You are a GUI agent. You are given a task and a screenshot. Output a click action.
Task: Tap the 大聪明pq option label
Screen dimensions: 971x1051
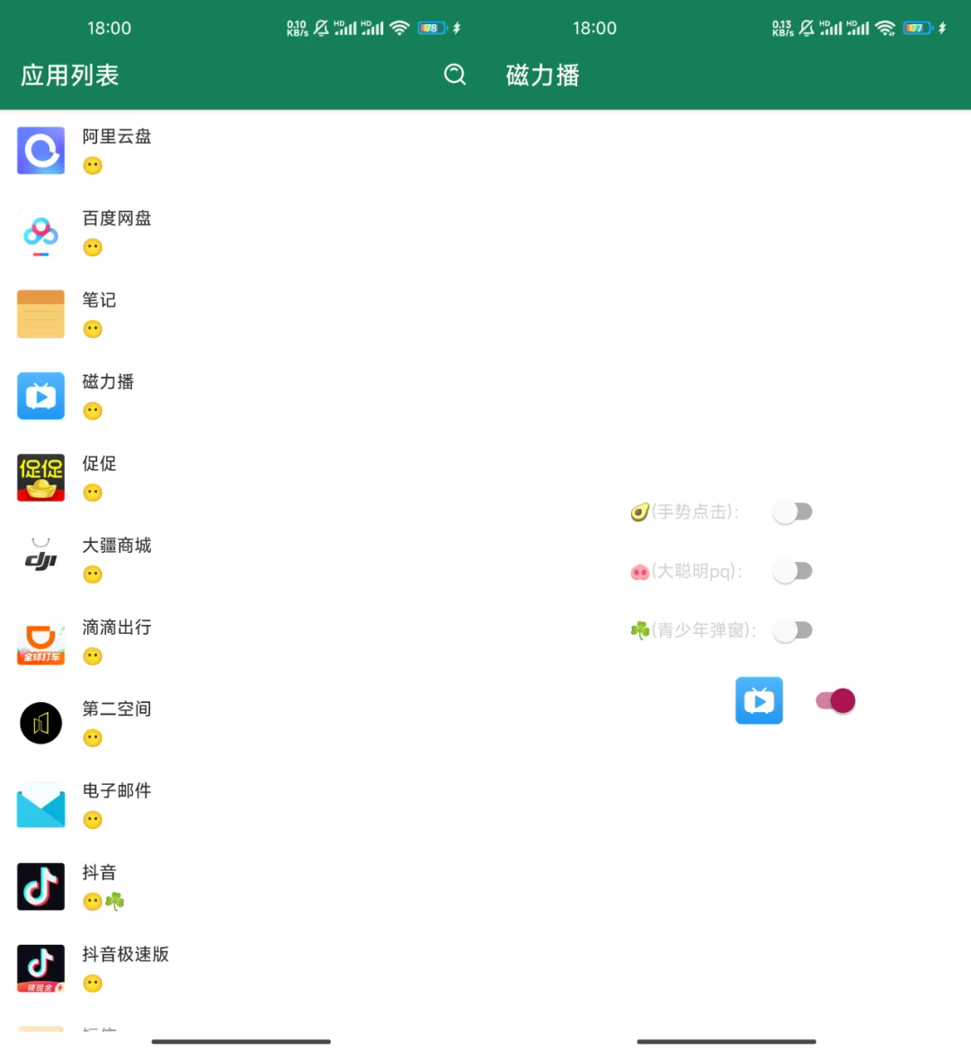(697, 571)
